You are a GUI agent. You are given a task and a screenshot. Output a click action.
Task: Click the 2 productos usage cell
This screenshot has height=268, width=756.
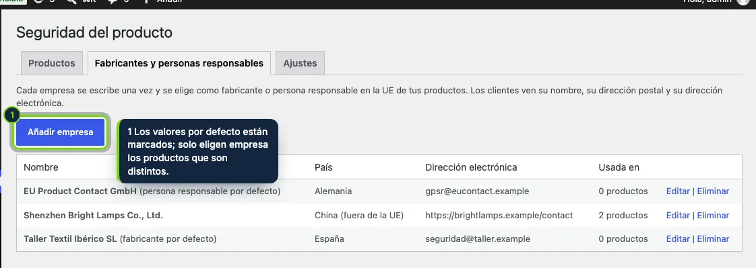click(x=623, y=215)
